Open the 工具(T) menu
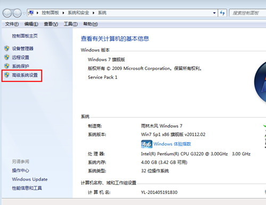The width and height of the screenshot is (266, 205). coord(71,24)
